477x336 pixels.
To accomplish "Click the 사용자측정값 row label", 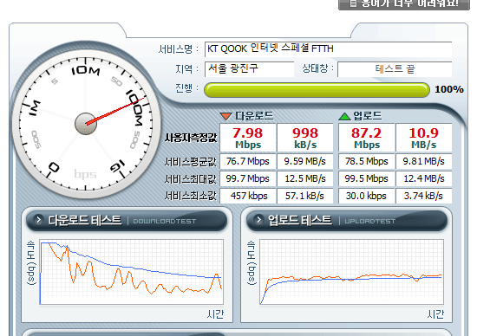I will pos(191,138).
